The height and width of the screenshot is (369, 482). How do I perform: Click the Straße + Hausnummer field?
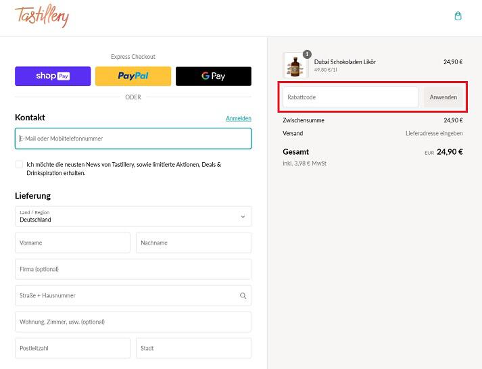pos(133,295)
